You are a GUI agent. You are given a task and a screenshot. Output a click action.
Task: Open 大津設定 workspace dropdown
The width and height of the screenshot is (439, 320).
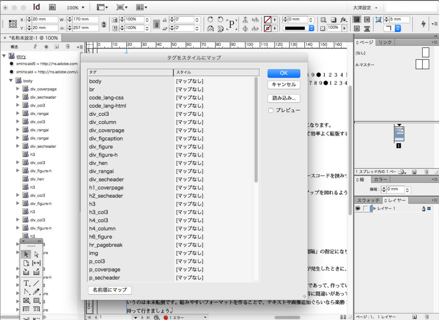pyautogui.click(x=365, y=8)
